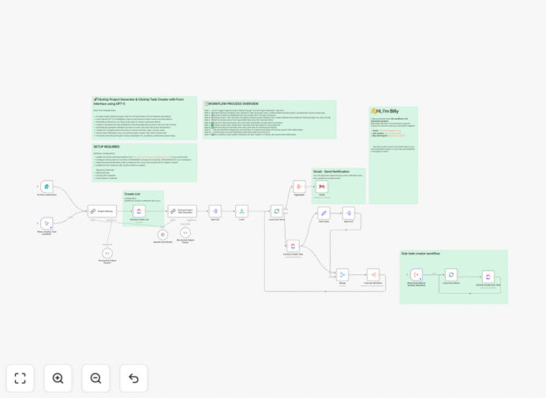Select the Merge node

coord(342,275)
